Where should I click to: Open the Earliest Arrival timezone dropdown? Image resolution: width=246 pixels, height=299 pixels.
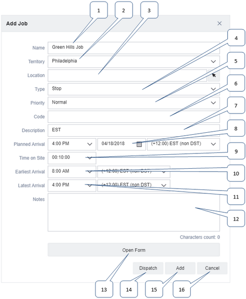(x=134, y=172)
